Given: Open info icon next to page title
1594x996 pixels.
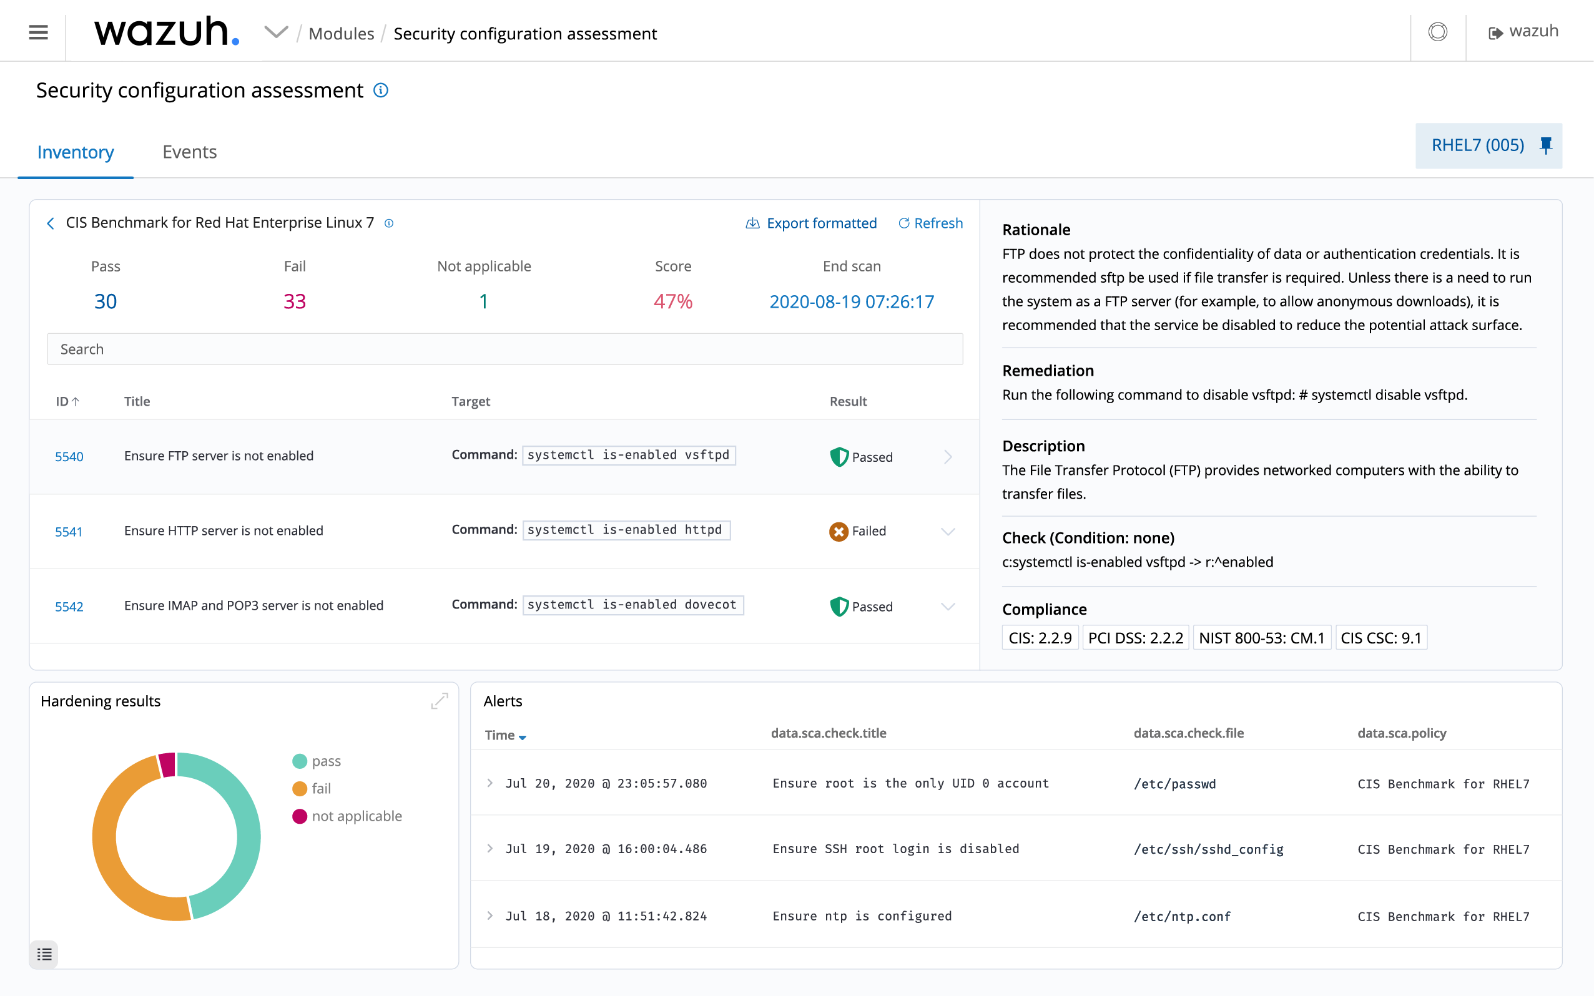Looking at the screenshot, I should tap(381, 90).
